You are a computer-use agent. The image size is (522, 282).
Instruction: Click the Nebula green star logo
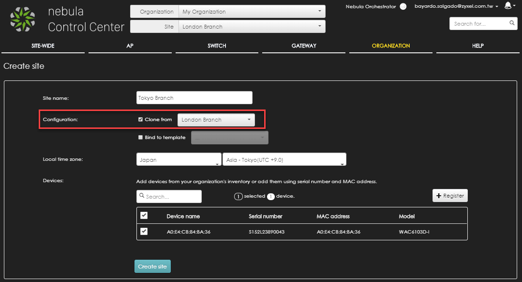(22, 19)
